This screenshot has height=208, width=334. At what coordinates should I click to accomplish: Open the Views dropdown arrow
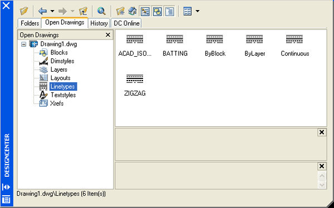click(x=198, y=11)
